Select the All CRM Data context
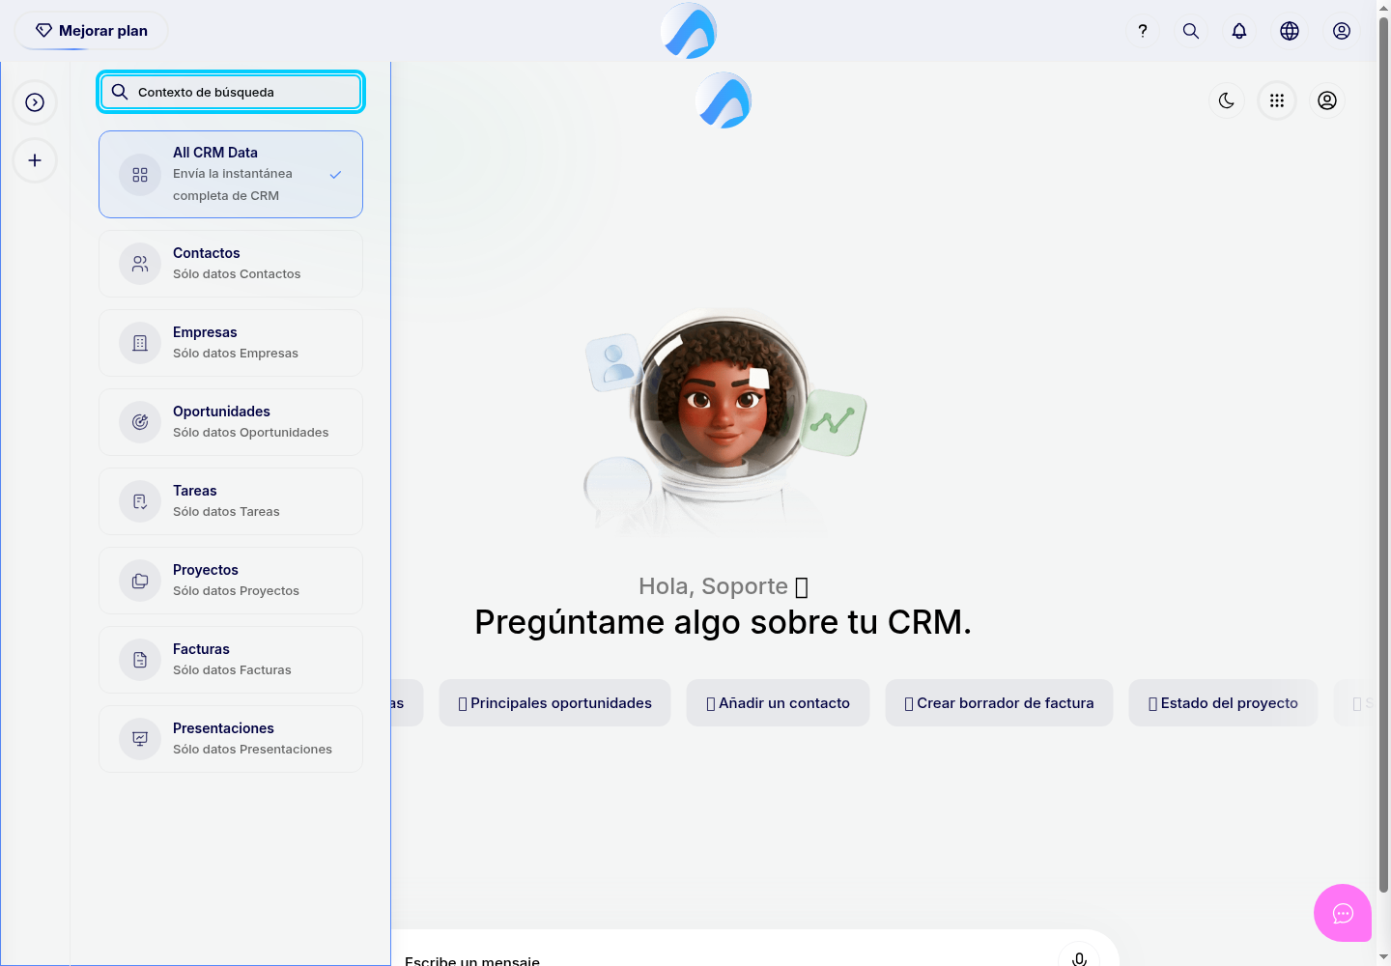Image resolution: width=1391 pixels, height=966 pixels. (231, 174)
